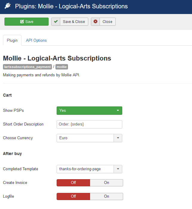This screenshot has height=209, width=192.
Task: Click the green checkmark icon
Action: pyautogui.click(x=56, y=21)
